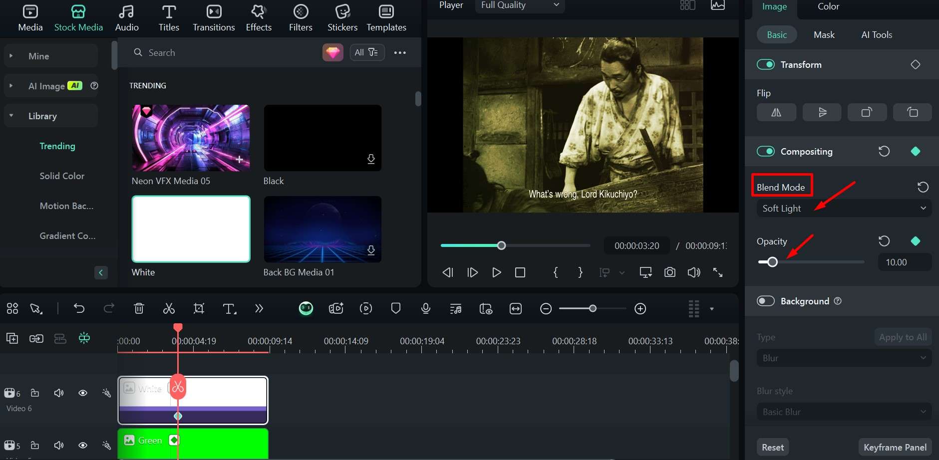Click the Reset button
Viewport: 939px width, 460px height.
772,447
